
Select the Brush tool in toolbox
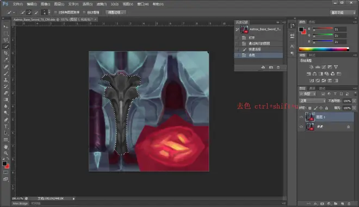pos(6,73)
